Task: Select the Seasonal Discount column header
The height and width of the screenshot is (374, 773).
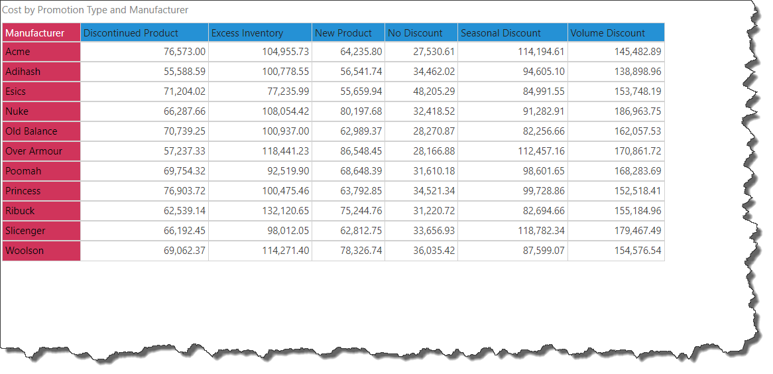Action: point(512,32)
